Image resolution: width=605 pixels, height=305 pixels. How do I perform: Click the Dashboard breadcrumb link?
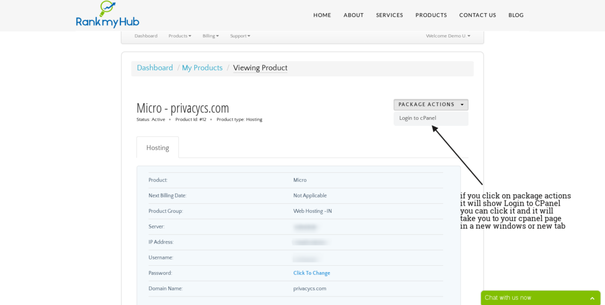pyautogui.click(x=155, y=68)
